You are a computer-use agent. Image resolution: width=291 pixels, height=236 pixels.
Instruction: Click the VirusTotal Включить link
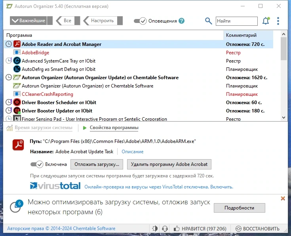tap(222, 187)
